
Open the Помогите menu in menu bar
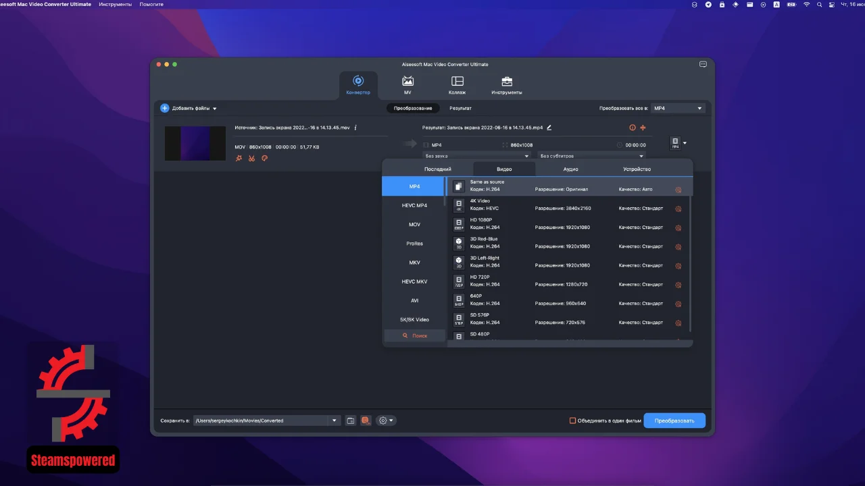pos(151,4)
